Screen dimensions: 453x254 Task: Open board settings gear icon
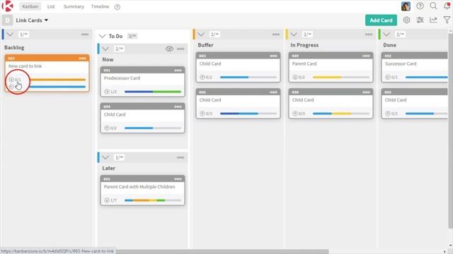(406, 20)
